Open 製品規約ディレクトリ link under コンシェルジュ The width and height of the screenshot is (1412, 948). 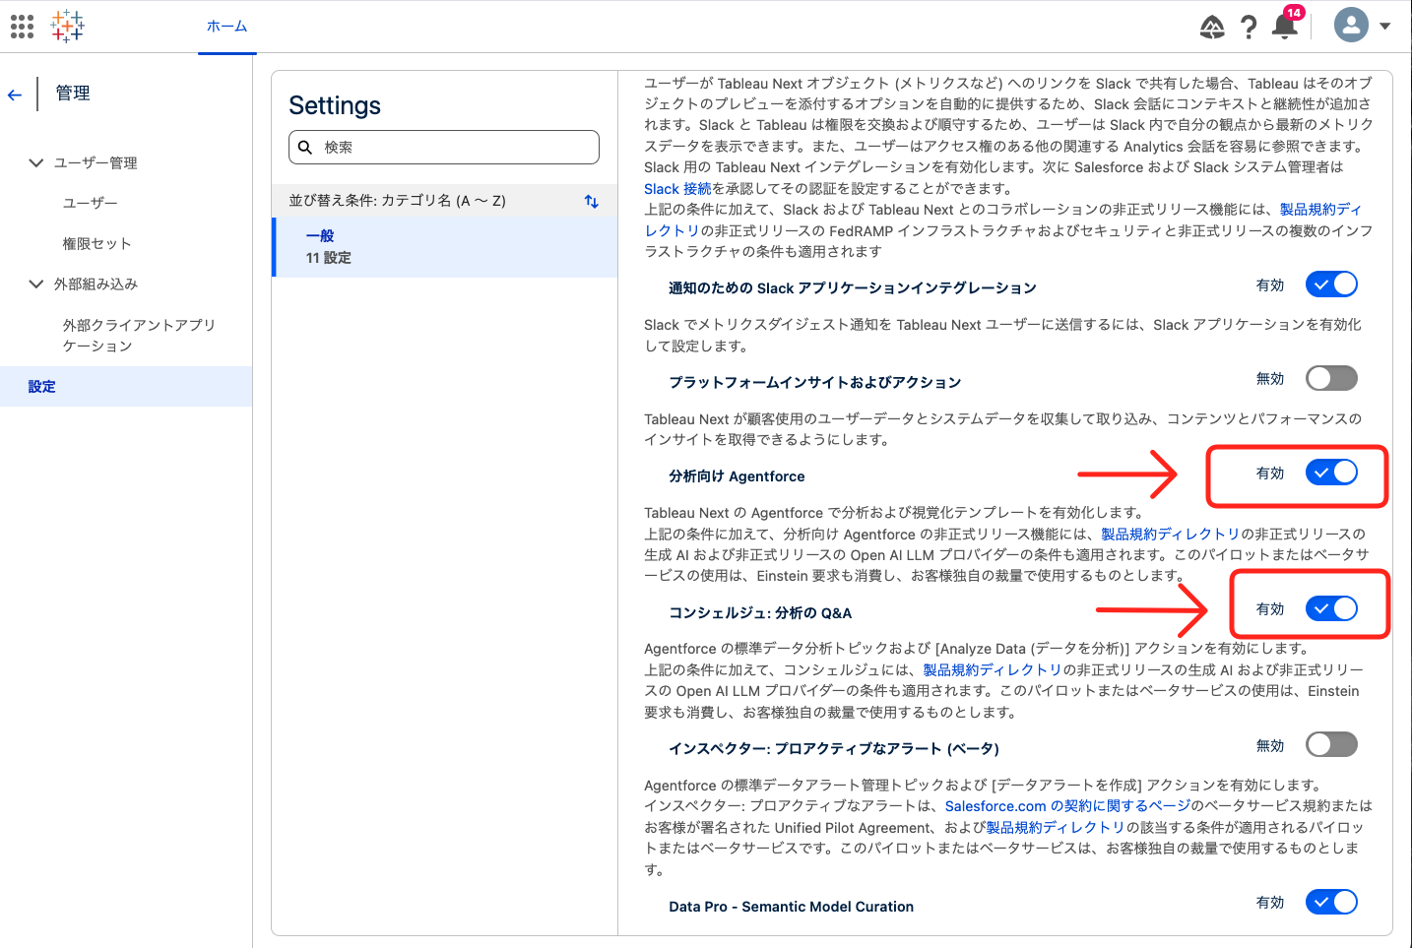coord(992,669)
